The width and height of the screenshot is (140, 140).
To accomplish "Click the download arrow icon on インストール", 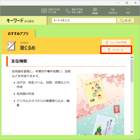I will [x=109, y=50].
